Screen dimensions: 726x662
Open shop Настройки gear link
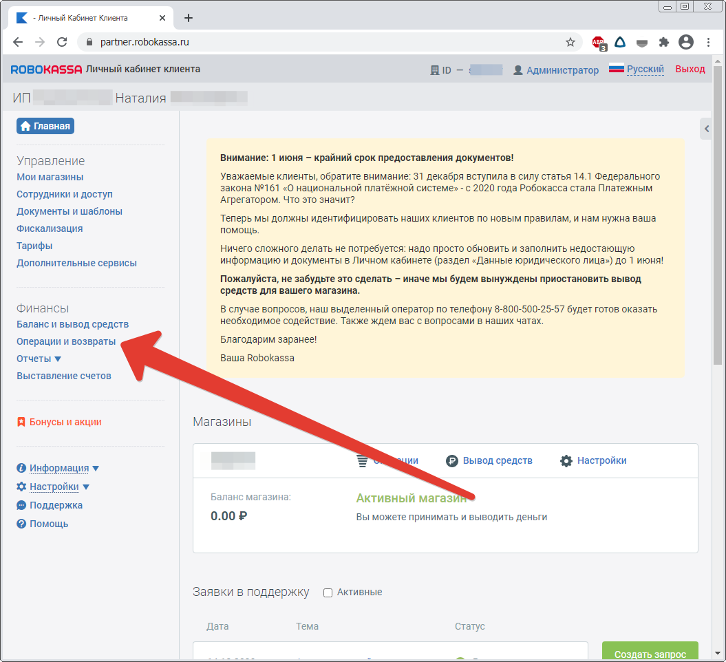coord(601,460)
